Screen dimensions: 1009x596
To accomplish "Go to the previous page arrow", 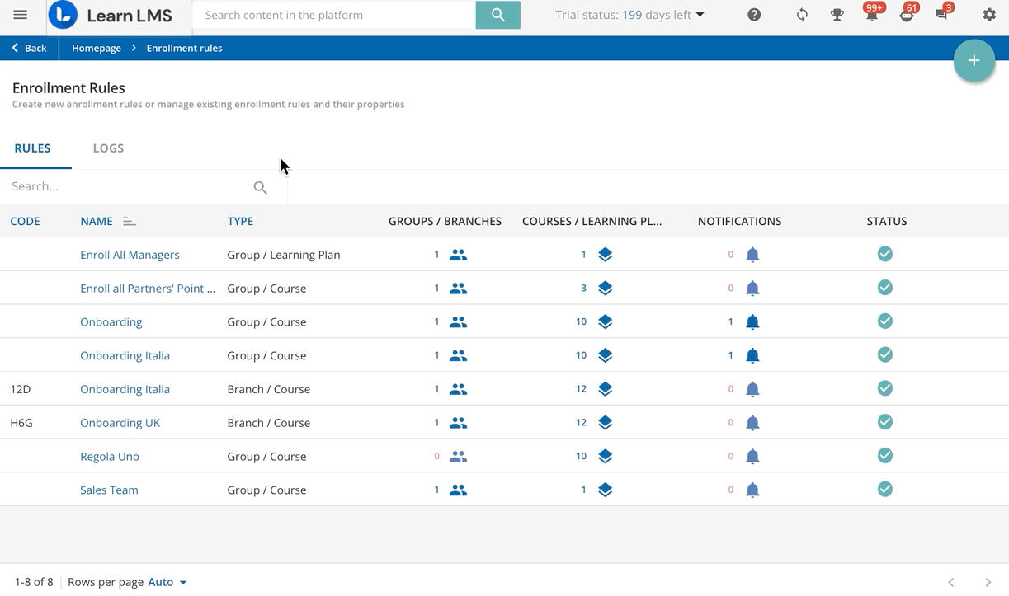I will (x=950, y=582).
